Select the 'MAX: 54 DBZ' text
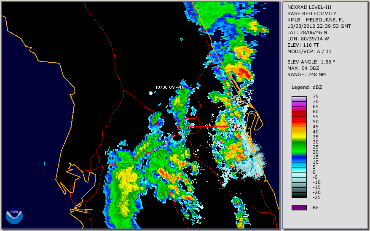 click(x=303, y=68)
